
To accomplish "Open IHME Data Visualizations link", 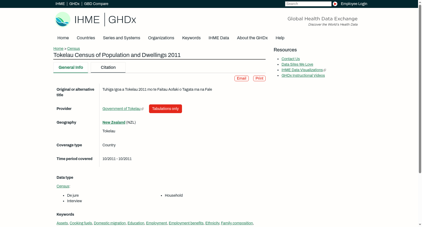I will tap(302, 70).
